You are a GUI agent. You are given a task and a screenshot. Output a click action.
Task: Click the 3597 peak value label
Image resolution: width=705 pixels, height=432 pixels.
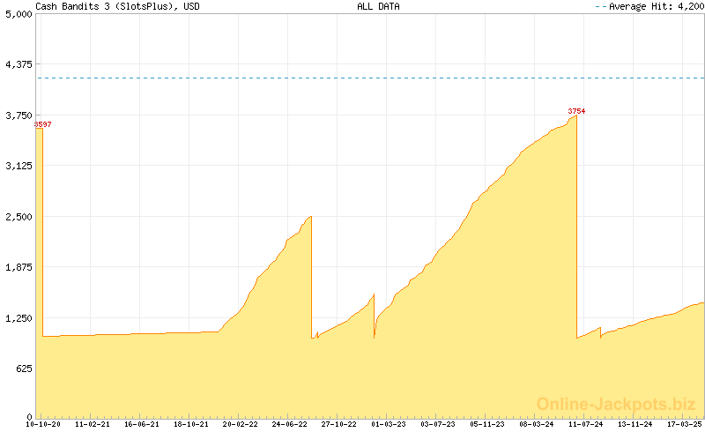point(43,124)
